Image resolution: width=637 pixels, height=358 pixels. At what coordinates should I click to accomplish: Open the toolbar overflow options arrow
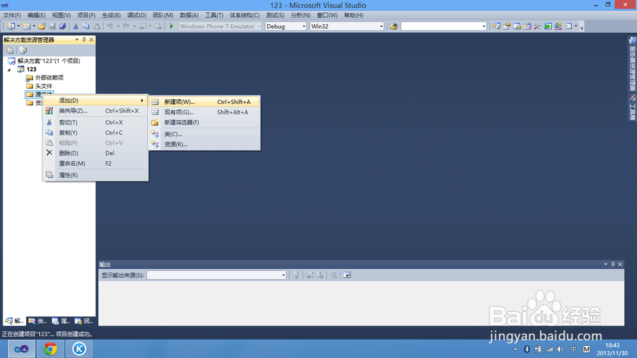point(582,27)
